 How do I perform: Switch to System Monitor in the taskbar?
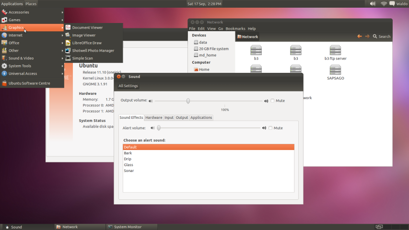(x=128, y=227)
